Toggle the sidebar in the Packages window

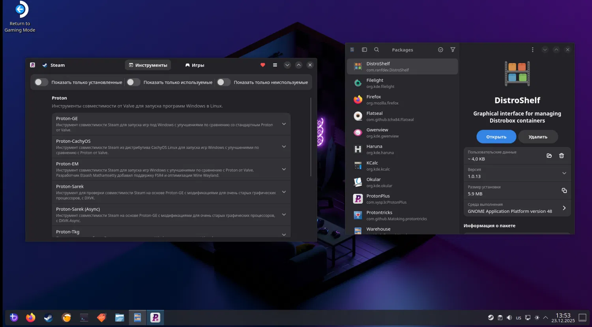point(364,50)
